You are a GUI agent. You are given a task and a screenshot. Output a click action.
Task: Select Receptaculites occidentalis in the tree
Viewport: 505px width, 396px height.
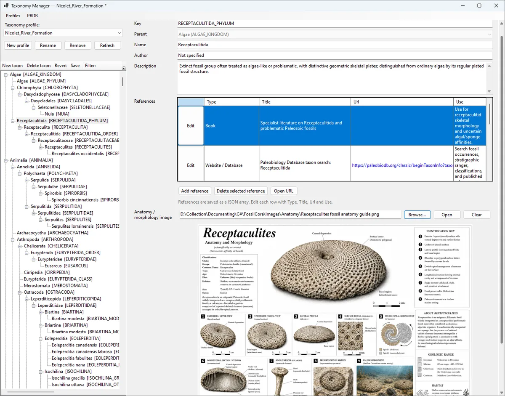[85, 154]
